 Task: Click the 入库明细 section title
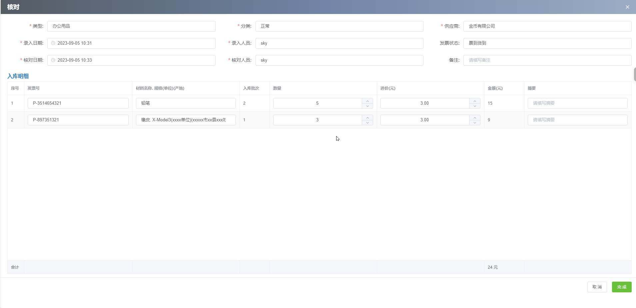tap(18, 76)
